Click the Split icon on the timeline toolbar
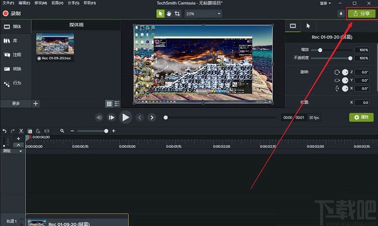The image size is (378, 226). coord(46,131)
